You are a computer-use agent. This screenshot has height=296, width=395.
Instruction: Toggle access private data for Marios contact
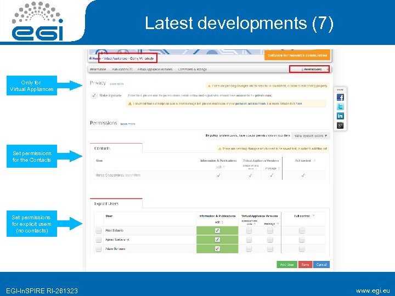250,175
